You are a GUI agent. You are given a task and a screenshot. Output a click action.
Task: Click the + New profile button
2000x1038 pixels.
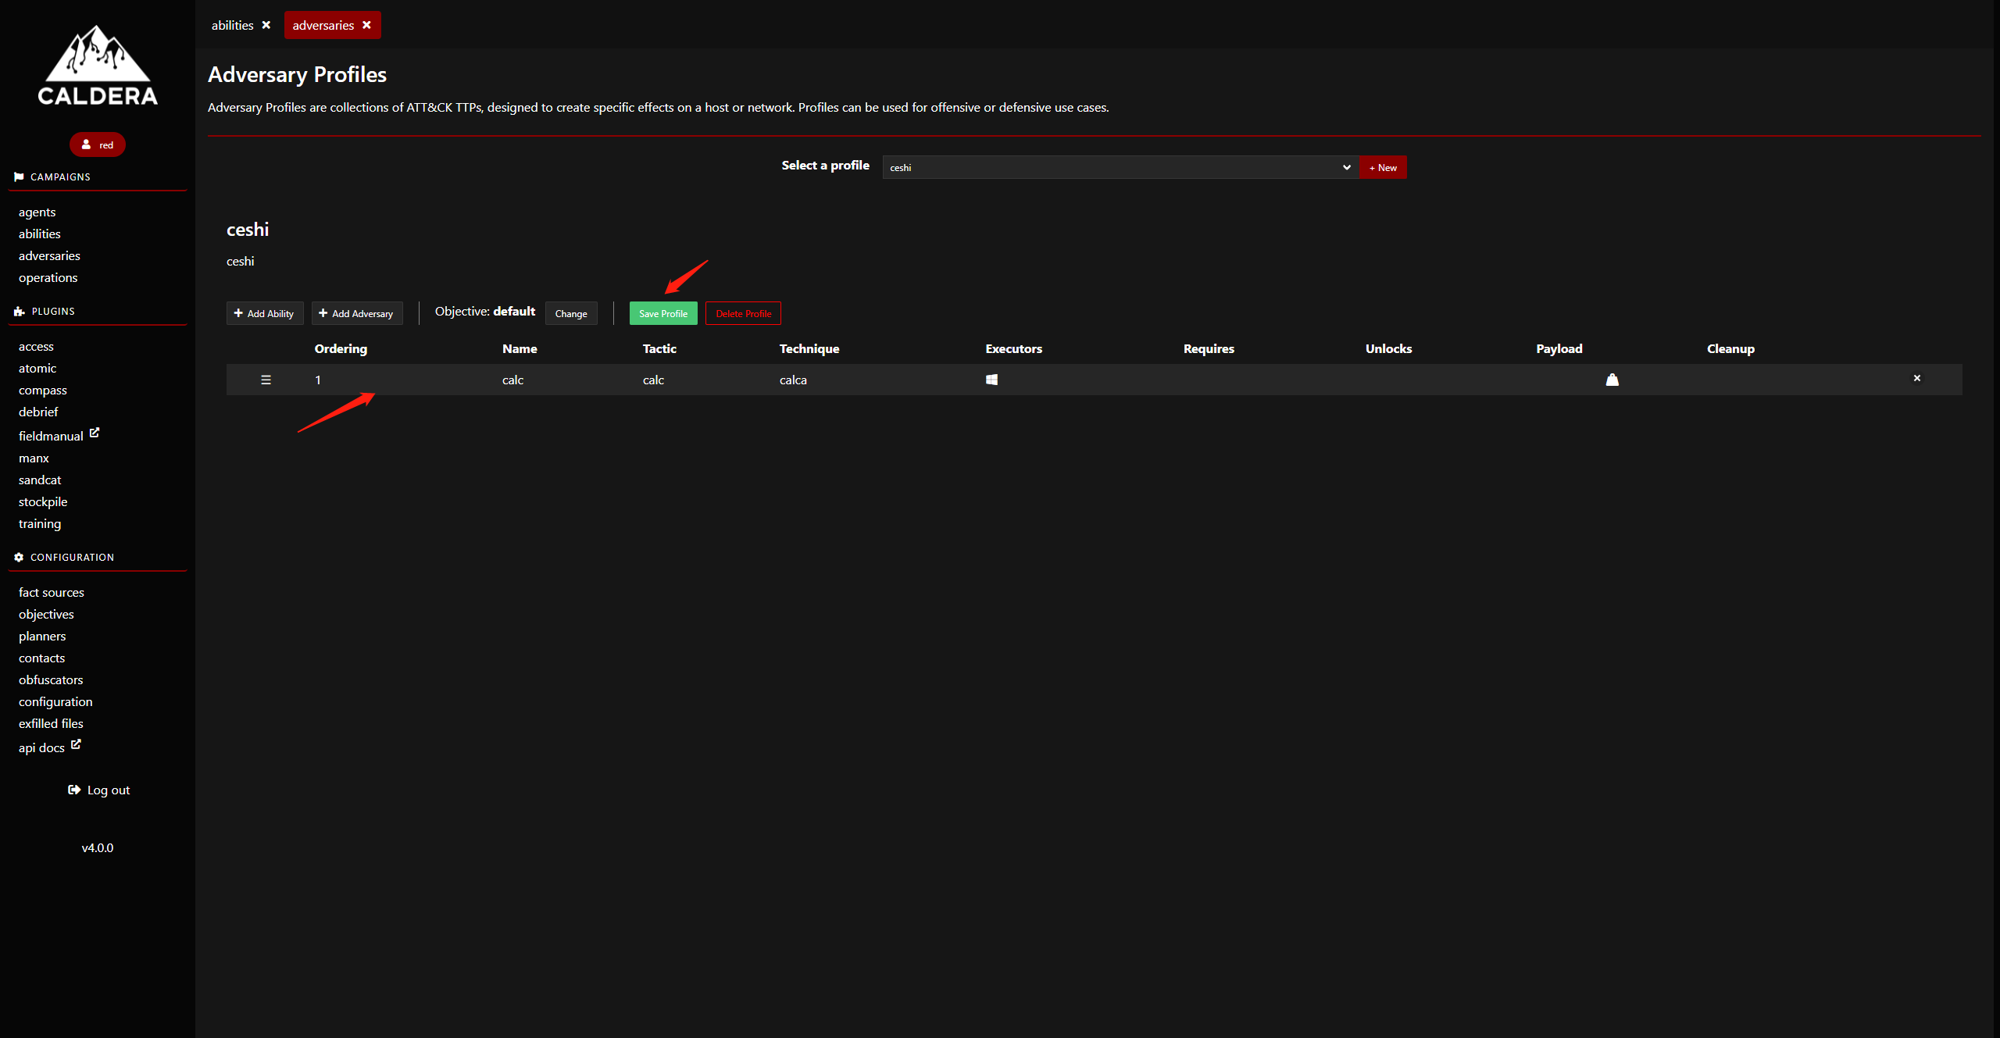(x=1383, y=167)
